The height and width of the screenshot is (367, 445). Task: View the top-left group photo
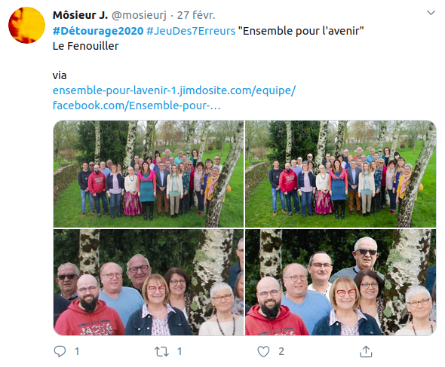[149, 174]
